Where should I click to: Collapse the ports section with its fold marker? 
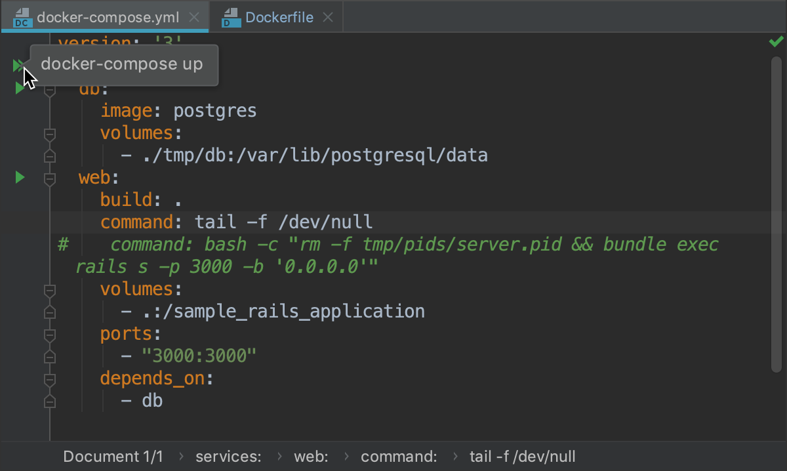pos(49,335)
